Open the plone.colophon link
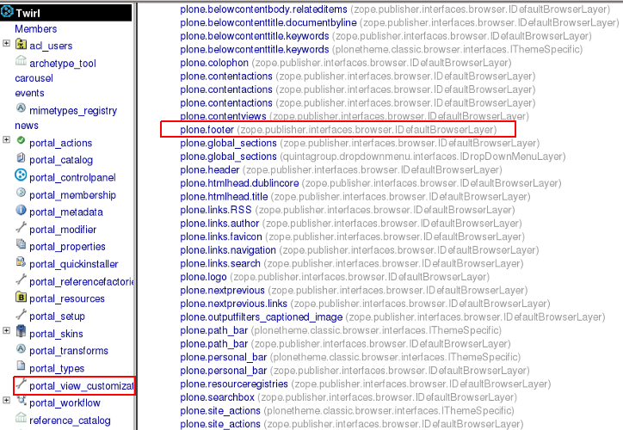Image resolution: width=623 pixels, height=430 pixels. tap(214, 63)
